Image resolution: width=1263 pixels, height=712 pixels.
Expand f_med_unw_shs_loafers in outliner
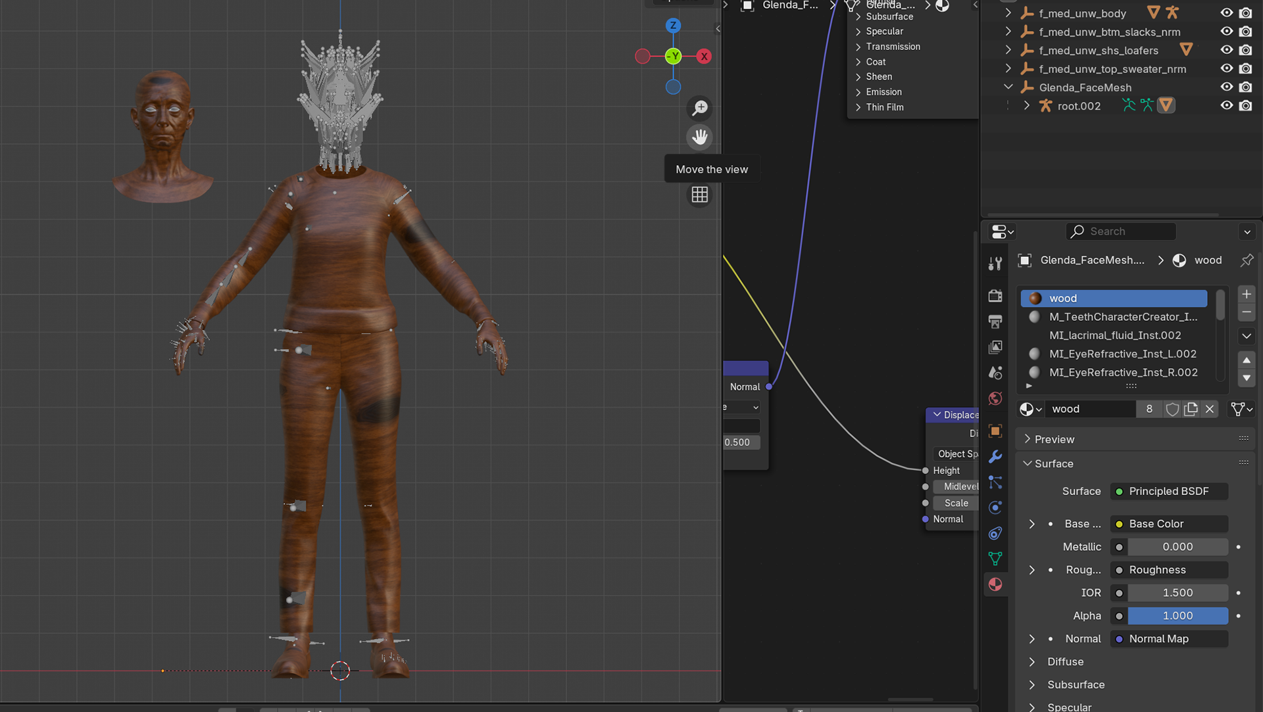(1008, 50)
